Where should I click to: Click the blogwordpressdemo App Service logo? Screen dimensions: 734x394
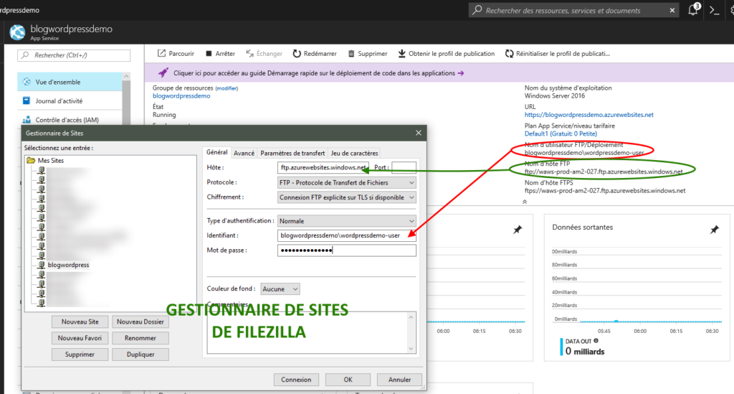(17, 32)
